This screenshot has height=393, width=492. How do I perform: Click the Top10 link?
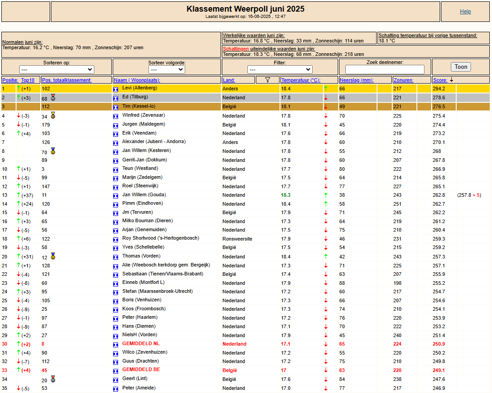coord(28,80)
